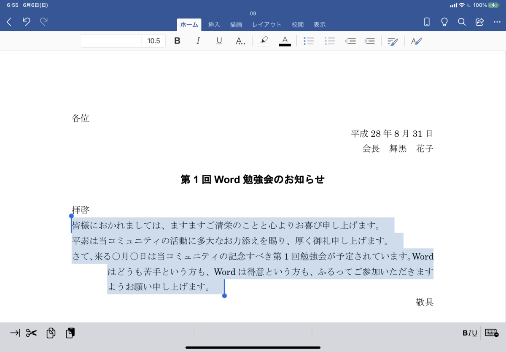Open paragraph formatting options
This screenshot has width=506, height=352.
pos(393,41)
